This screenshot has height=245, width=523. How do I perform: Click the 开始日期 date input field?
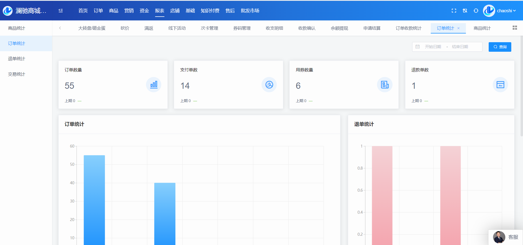coord(433,47)
